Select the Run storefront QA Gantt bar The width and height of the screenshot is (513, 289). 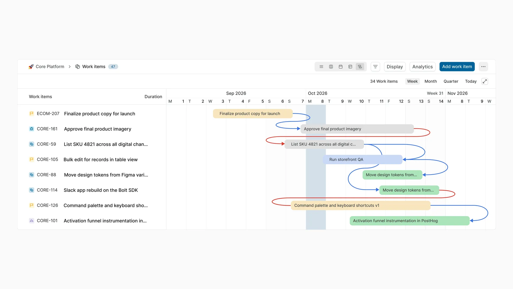coord(363,159)
